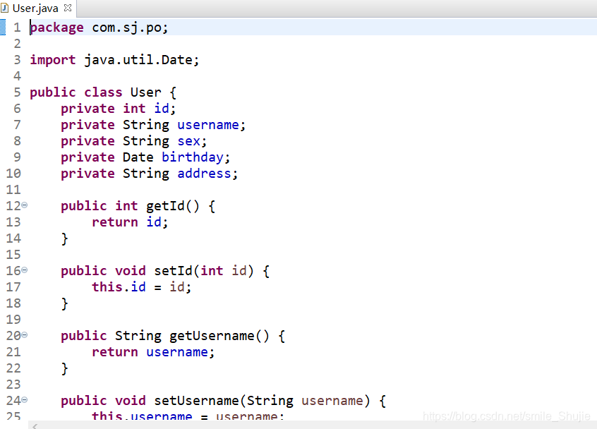Click the closing brace on line 14
This screenshot has width=597, height=429.
click(x=64, y=239)
